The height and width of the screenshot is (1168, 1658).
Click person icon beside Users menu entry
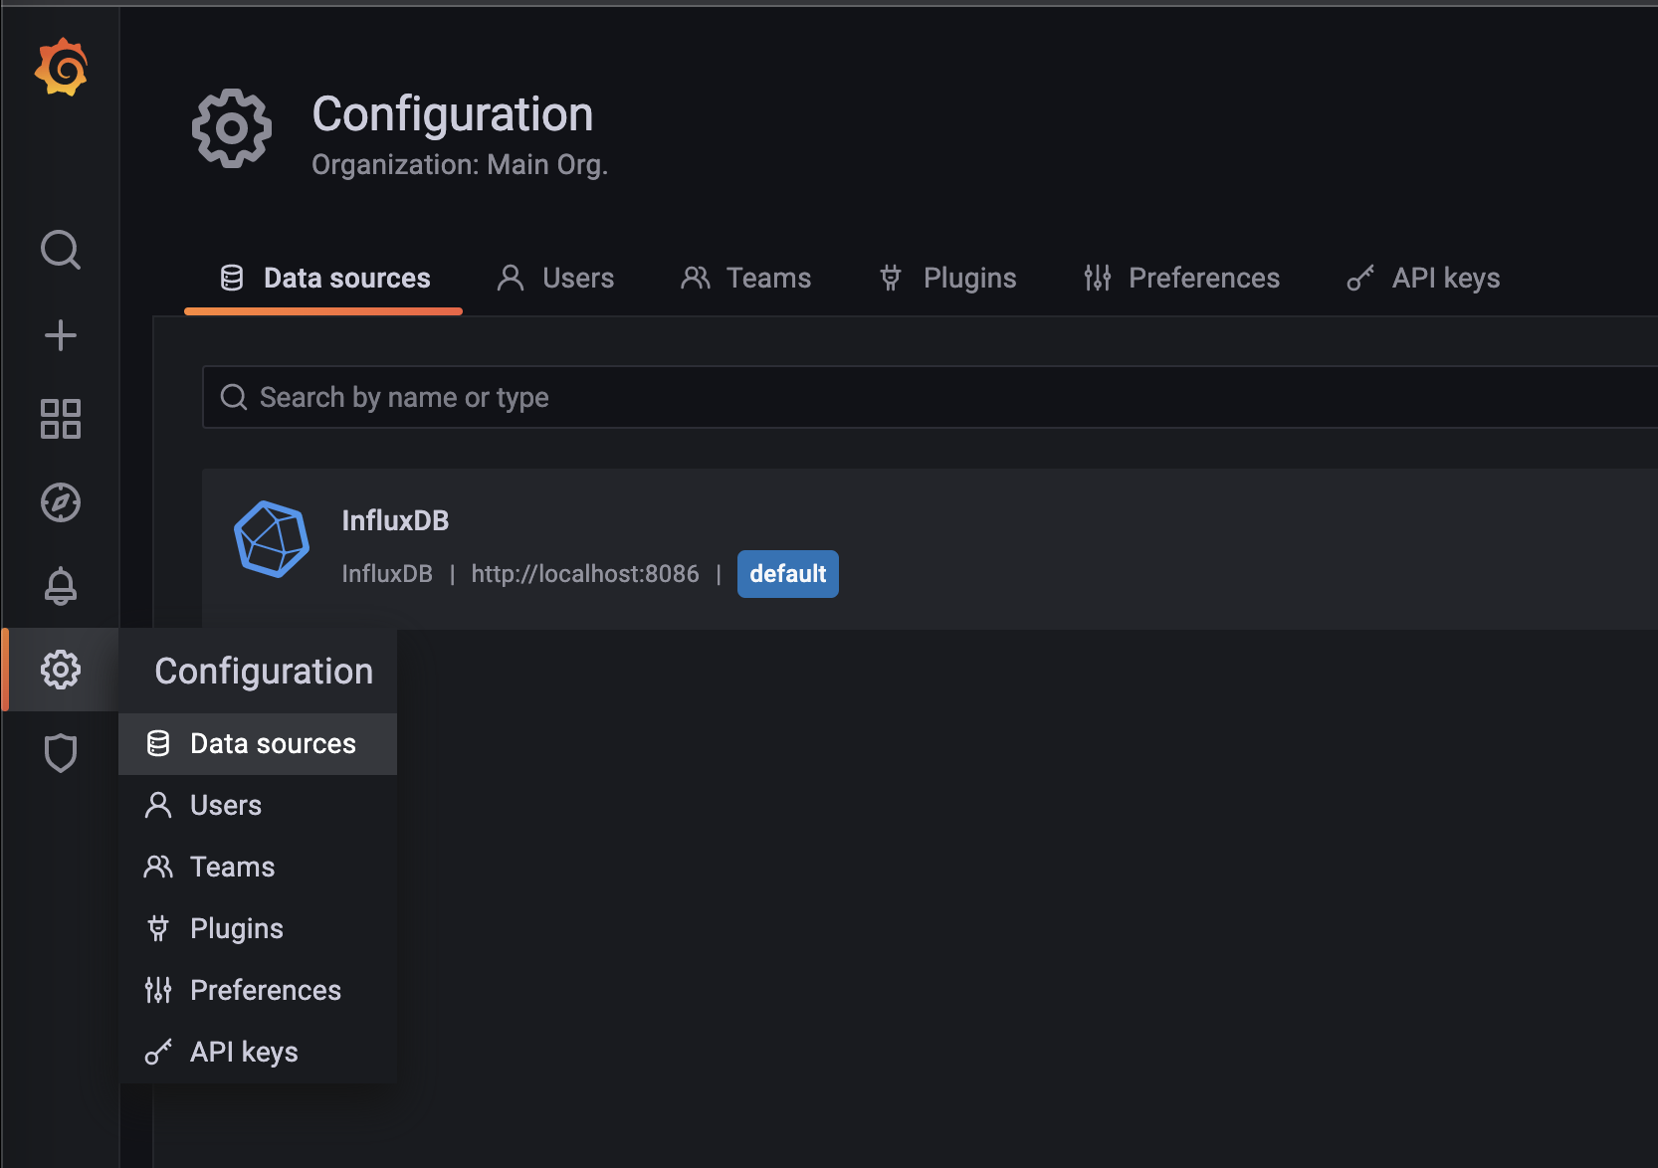tap(158, 805)
